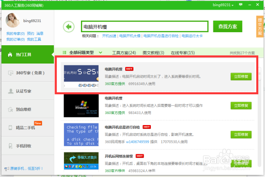This screenshot has height=177, width=265.
Task: Click the green back arrow icon
Action: tap(68, 26)
